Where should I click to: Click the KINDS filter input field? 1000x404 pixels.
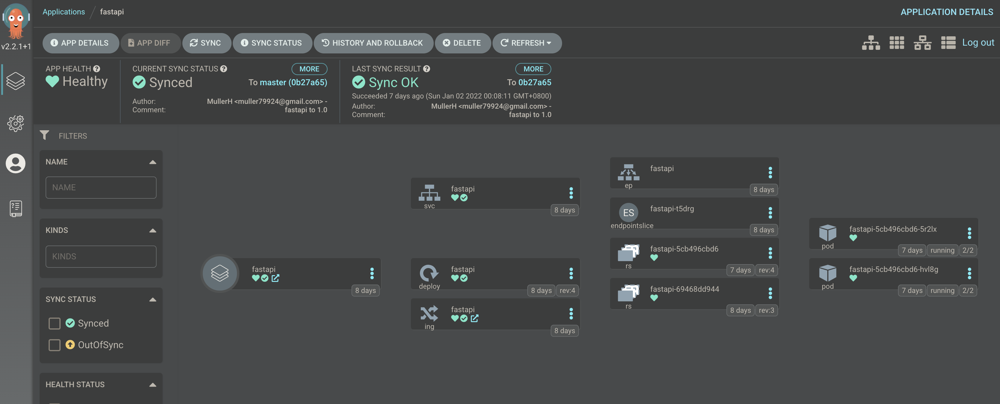(101, 256)
